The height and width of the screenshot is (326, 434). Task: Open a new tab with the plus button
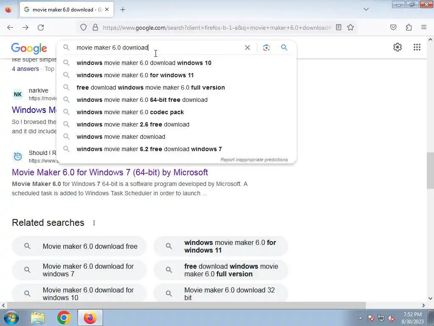[122, 10]
